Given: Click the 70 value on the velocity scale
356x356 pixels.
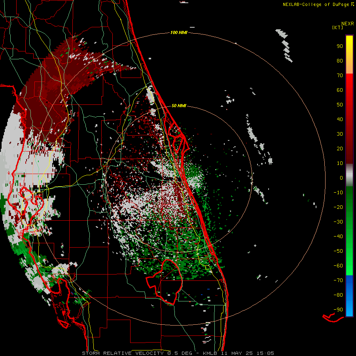Looking at the screenshot, I should pyautogui.click(x=340, y=76).
